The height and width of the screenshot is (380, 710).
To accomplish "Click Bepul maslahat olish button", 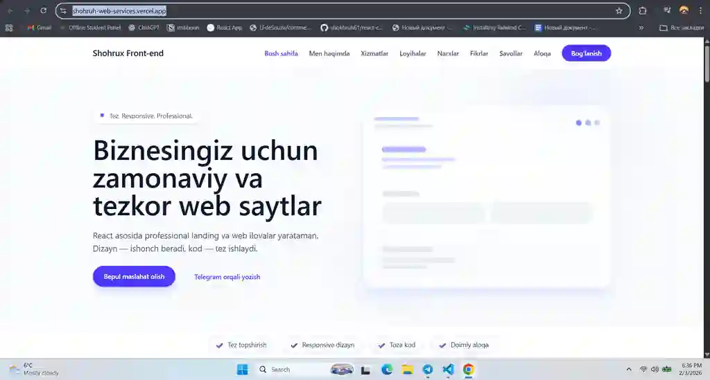I will click(134, 277).
